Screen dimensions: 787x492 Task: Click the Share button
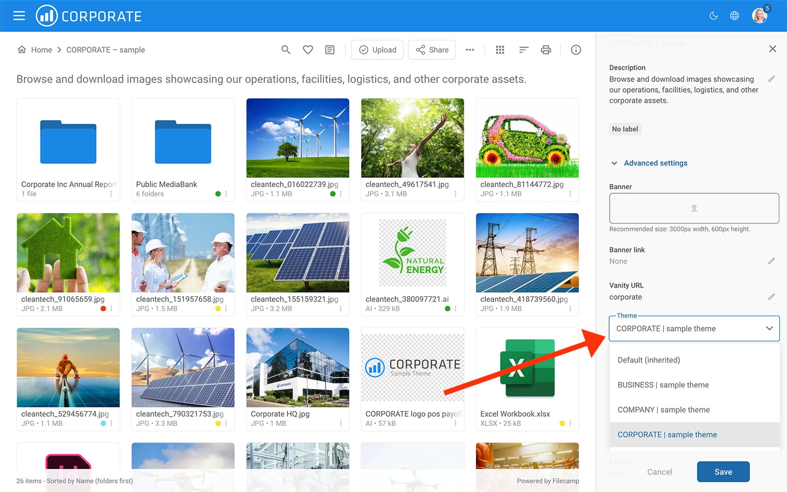432,50
